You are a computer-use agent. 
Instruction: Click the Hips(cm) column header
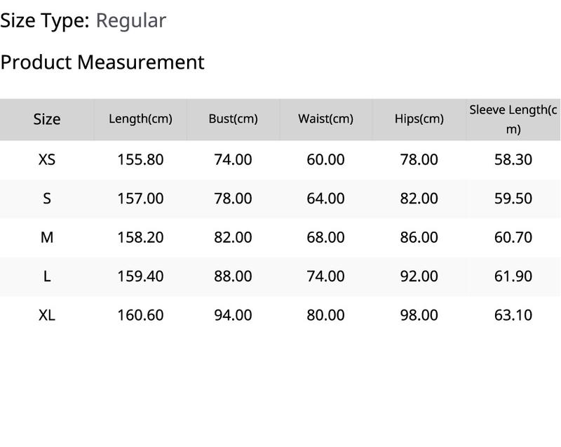click(x=419, y=119)
